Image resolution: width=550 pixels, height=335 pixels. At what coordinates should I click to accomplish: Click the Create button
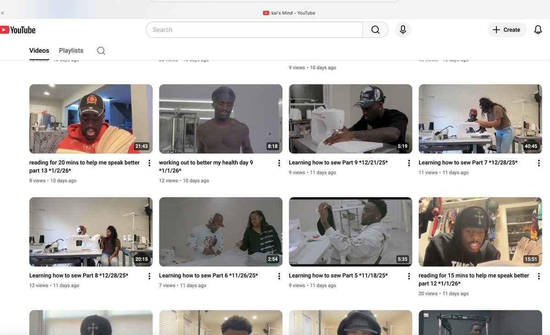pyautogui.click(x=506, y=29)
